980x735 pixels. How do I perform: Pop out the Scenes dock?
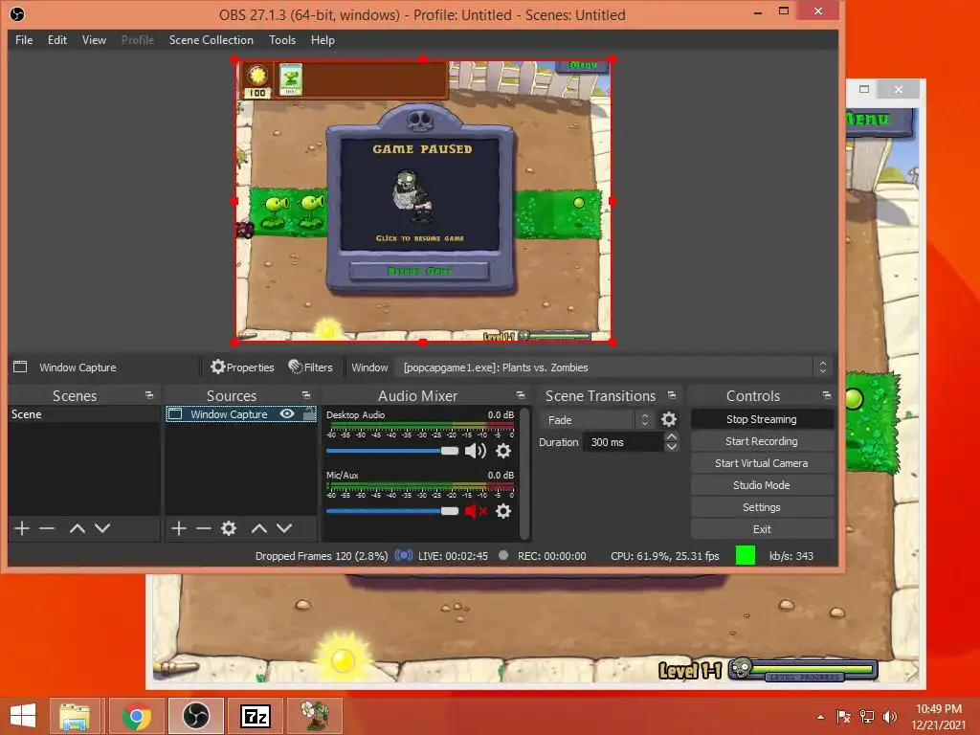click(148, 395)
